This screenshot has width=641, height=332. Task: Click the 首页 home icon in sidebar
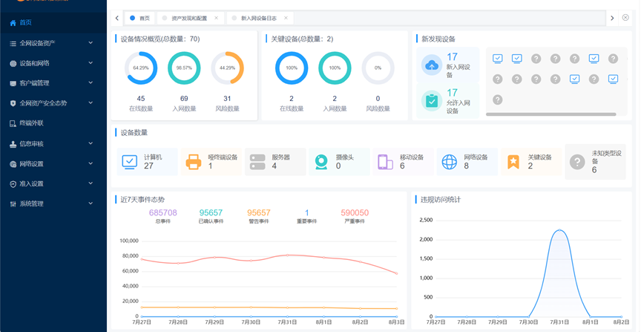[x=13, y=23]
